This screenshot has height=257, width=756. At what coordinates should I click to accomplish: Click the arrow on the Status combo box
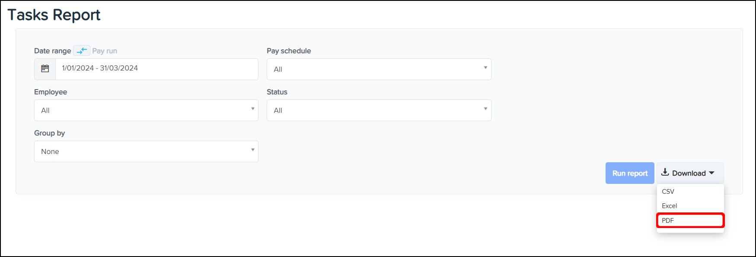(x=485, y=109)
